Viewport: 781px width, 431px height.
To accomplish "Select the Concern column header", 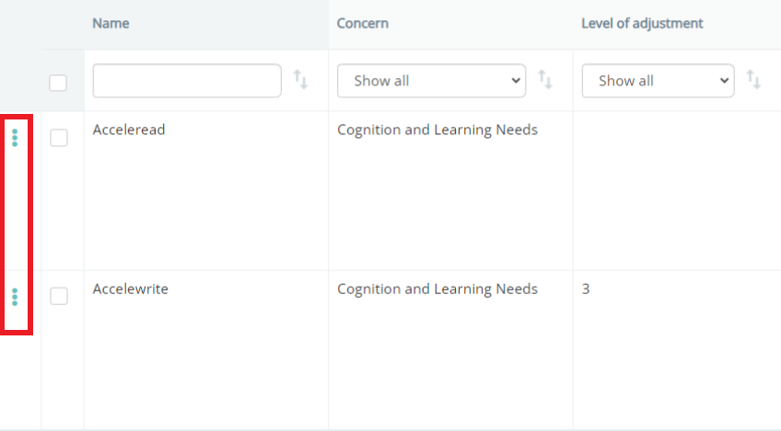I will [x=363, y=23].
